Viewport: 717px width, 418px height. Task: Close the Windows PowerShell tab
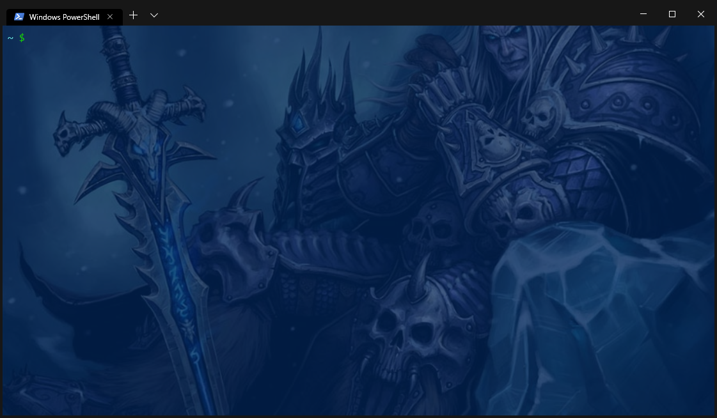[110, 17]
